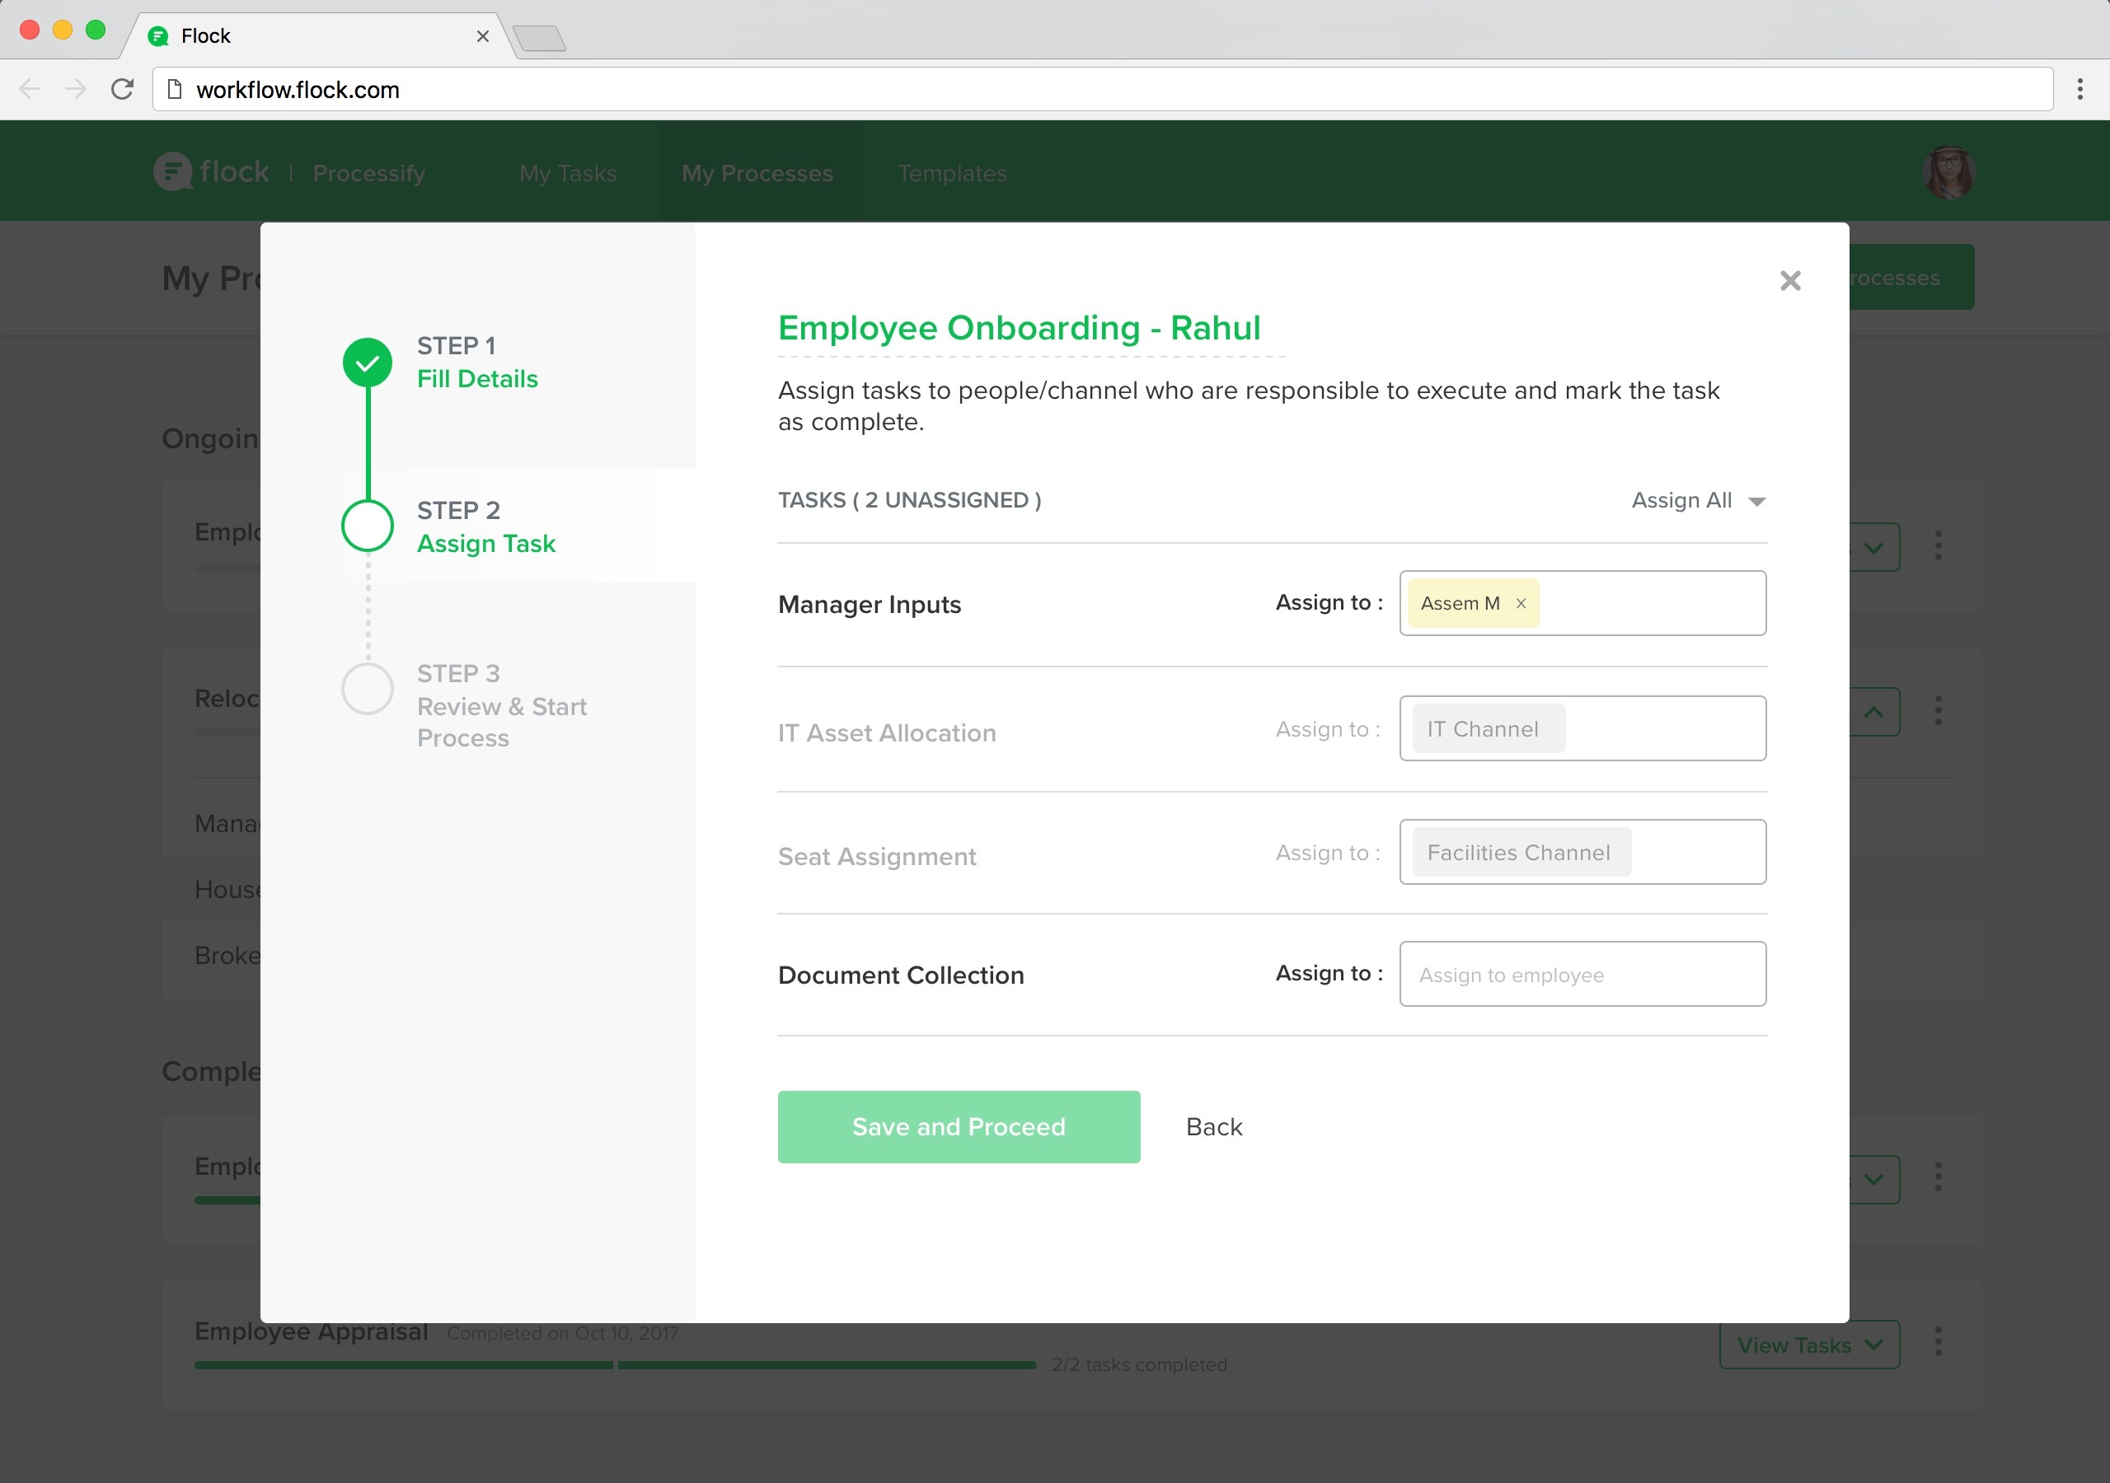Open the user profile avatar

tap(1948, 172)
